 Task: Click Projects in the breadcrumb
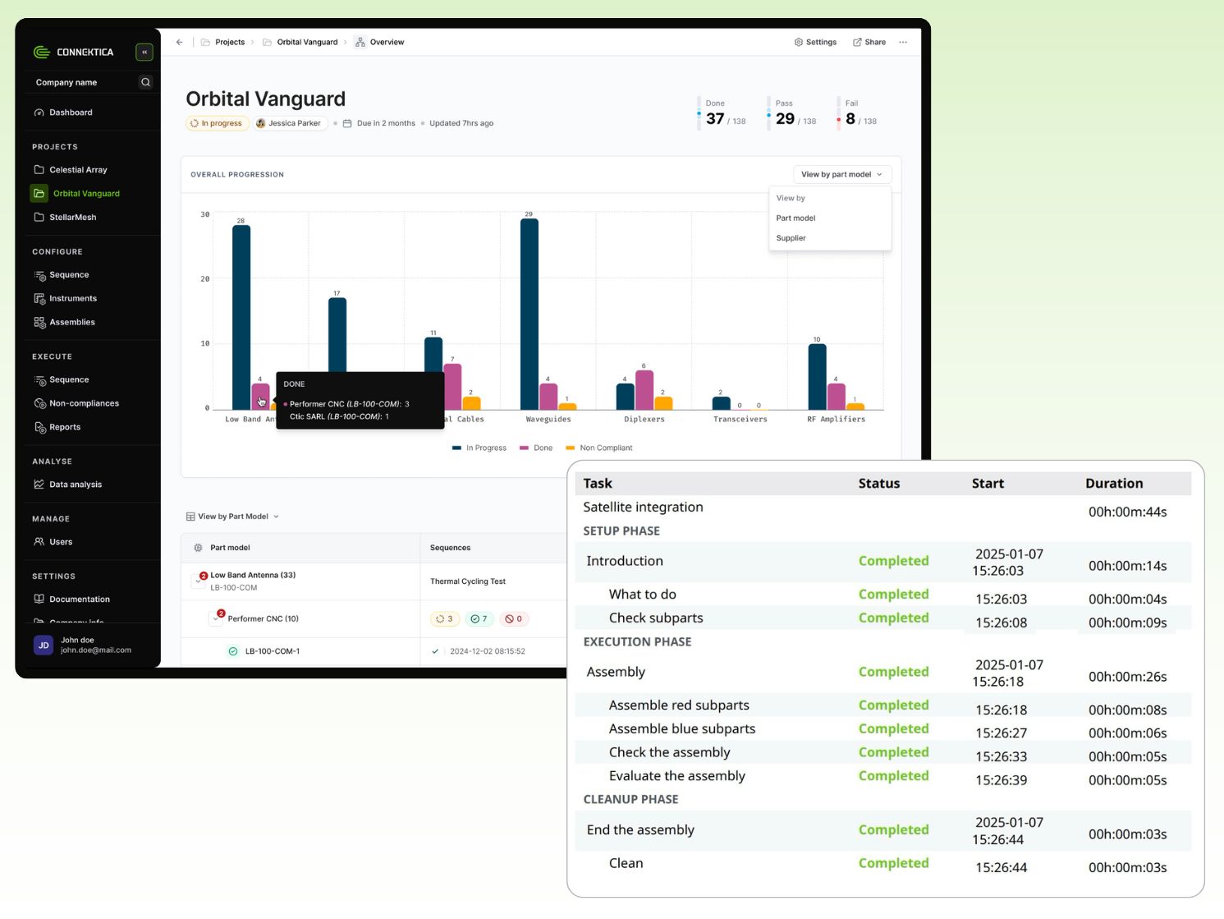point(229,42)
